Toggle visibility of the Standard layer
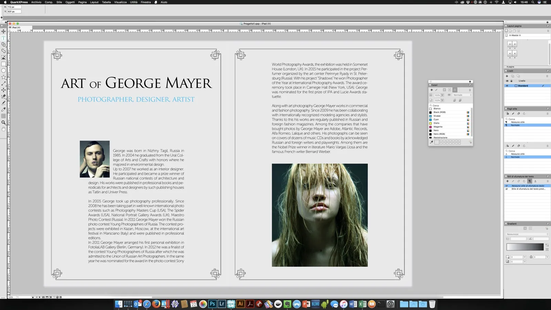This screenshot has height=310, width=551. (507, 86)
